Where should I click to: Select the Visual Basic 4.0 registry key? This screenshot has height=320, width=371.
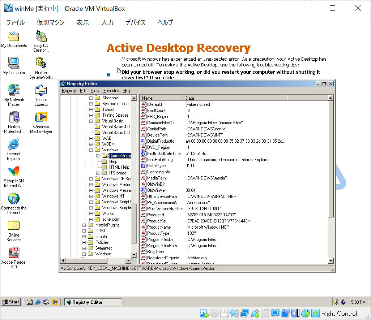click(116, 127)
